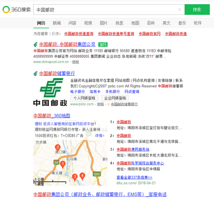Open the 软件 tab
Screen dimensions: 214x198
pyautogui.click(x=198, y=23)
